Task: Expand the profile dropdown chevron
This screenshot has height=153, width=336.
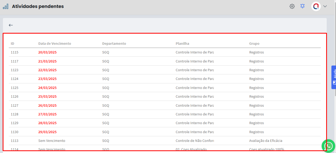Action: coord(325,6)
